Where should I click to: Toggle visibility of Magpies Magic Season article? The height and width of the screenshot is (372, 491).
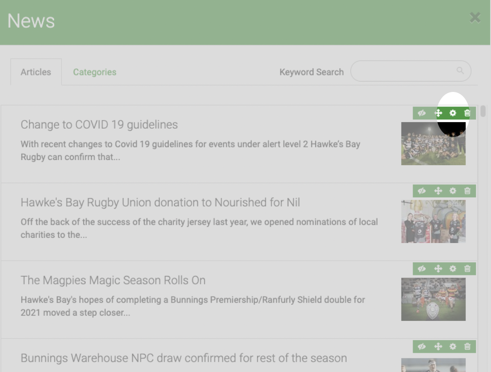click(422, 269)
